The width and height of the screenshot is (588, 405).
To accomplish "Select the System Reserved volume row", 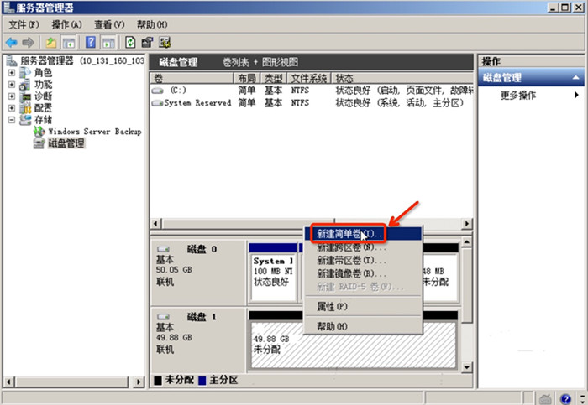I will (312, 103).
